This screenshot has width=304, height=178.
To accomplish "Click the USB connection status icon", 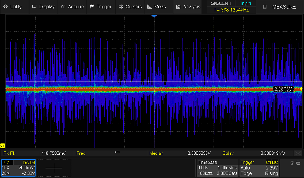I will [292, 163].
